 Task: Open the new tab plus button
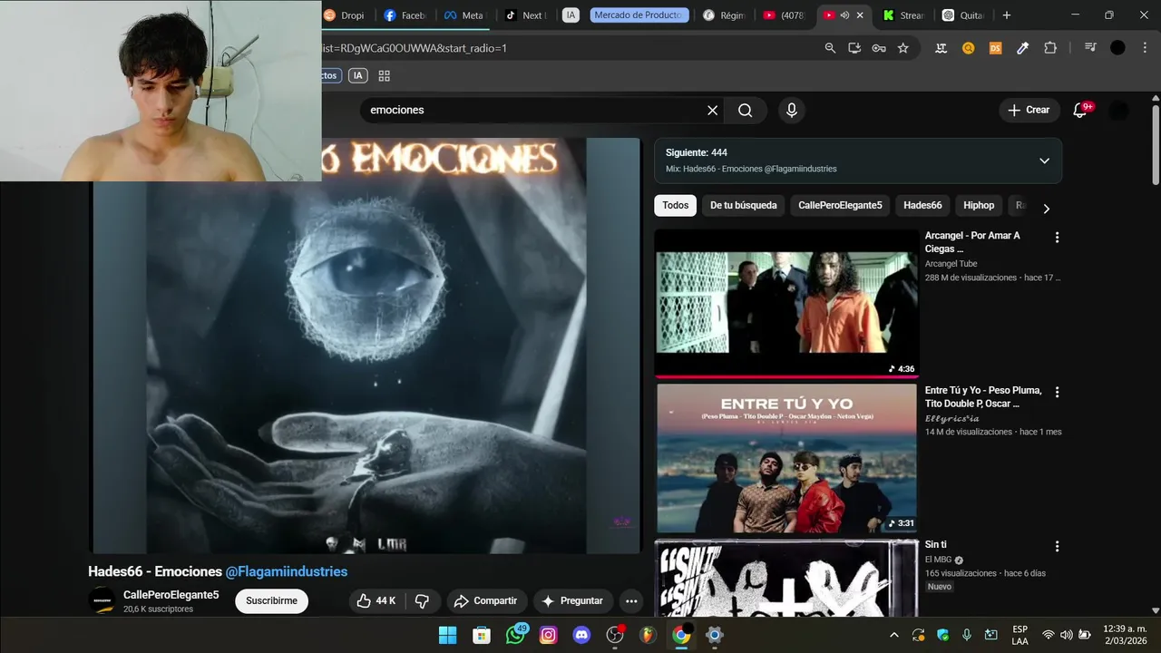tap(1007, 15)
